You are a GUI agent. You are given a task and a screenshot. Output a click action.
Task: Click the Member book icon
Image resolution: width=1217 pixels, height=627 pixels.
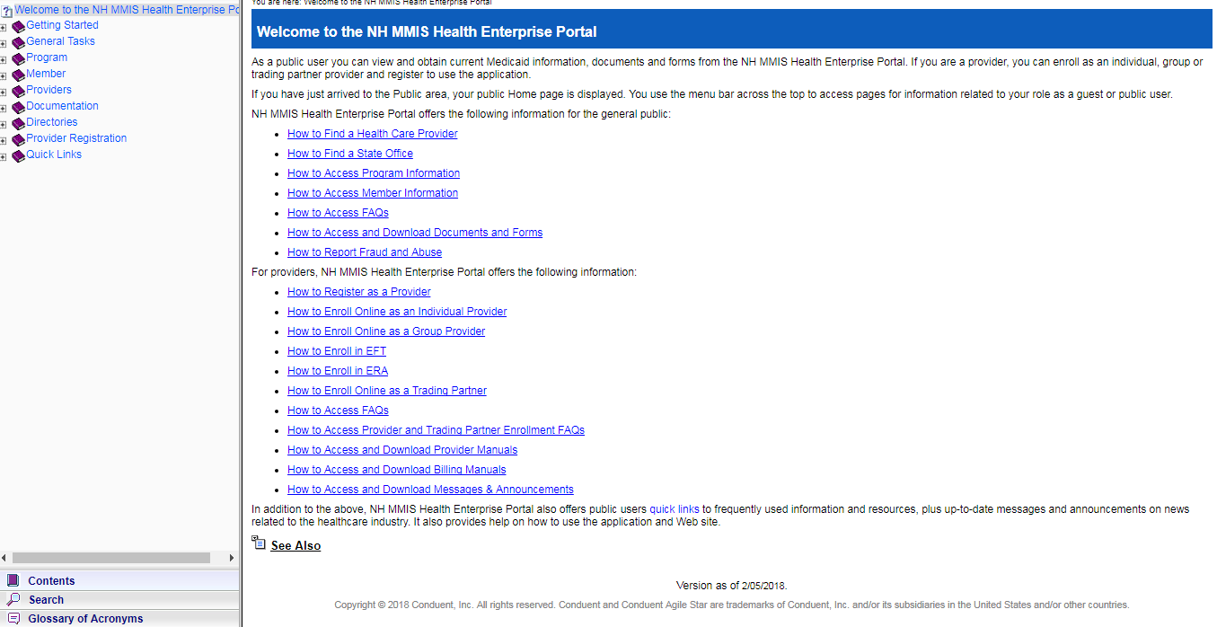pyautogui.click(x=18, y=75)
